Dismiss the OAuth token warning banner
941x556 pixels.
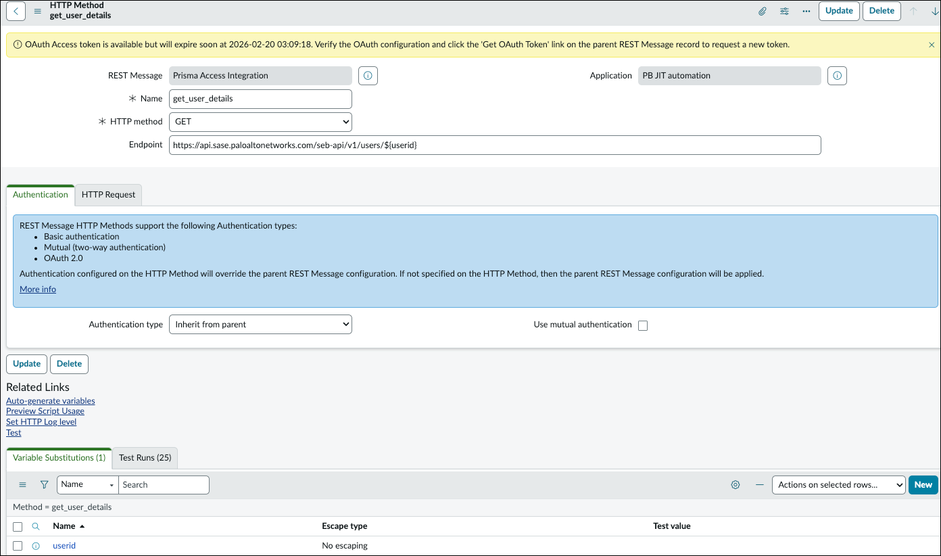(x=932, y=45)
